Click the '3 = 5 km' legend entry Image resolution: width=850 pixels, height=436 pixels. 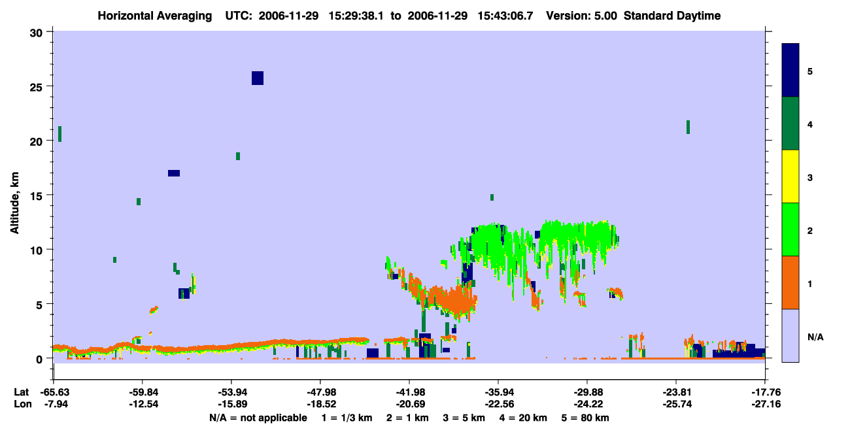[464, 418]
